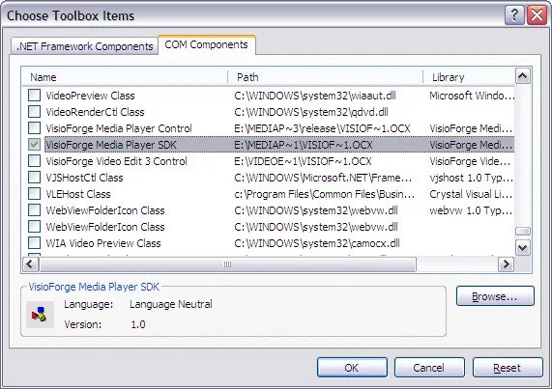Image resolution: width=552 pixels, height=389 pixels.
Task: Click the Microsoft Windo... library cell
Action: point(472,96)
